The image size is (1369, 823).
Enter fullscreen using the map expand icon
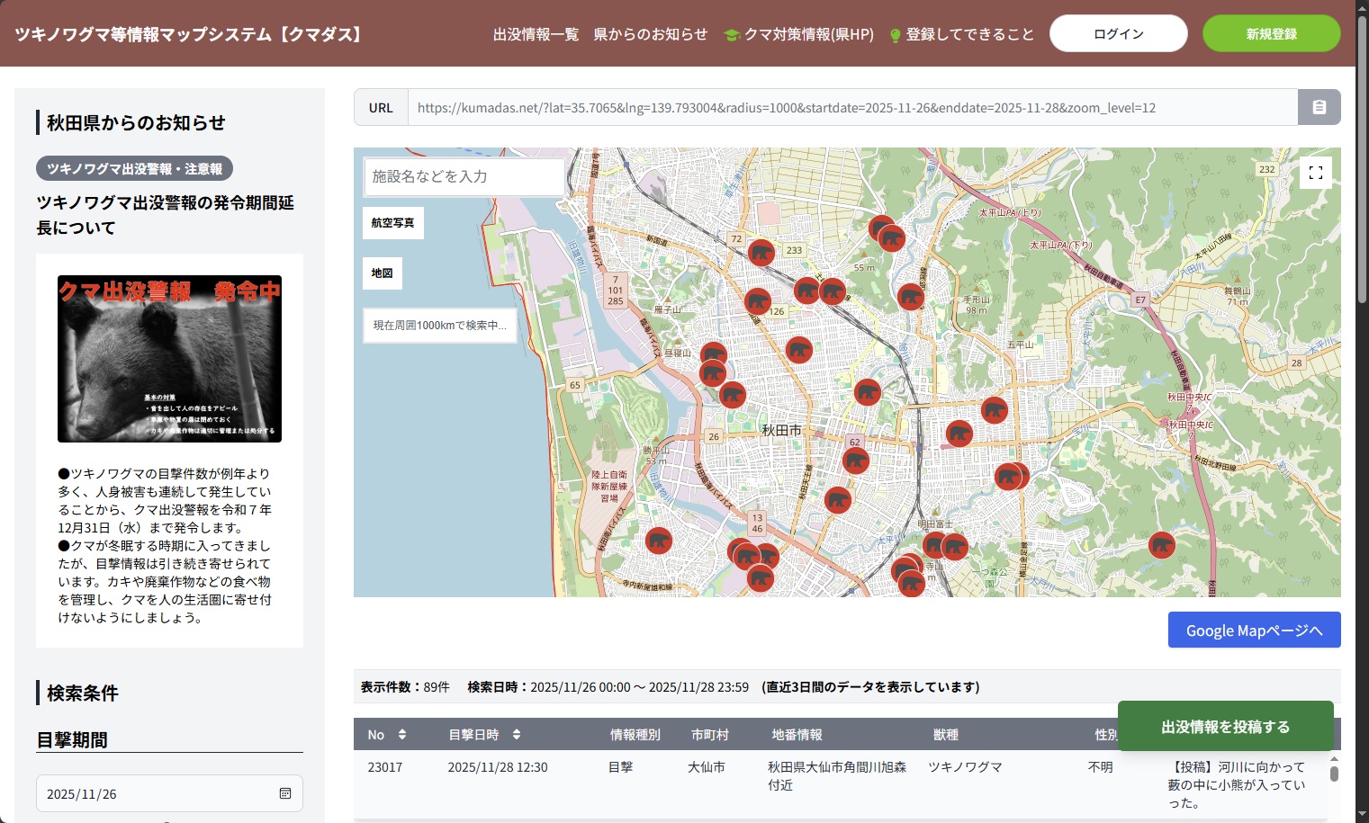tap(1316, 172)
